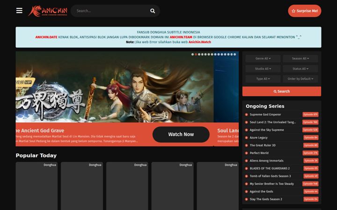The height and width of the screenshot is (210, 337).
Task: Click the Watch Now button
Action: point(181,134)
